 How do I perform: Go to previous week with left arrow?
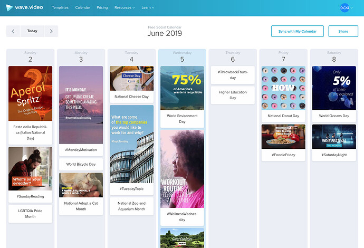[13, 31]
